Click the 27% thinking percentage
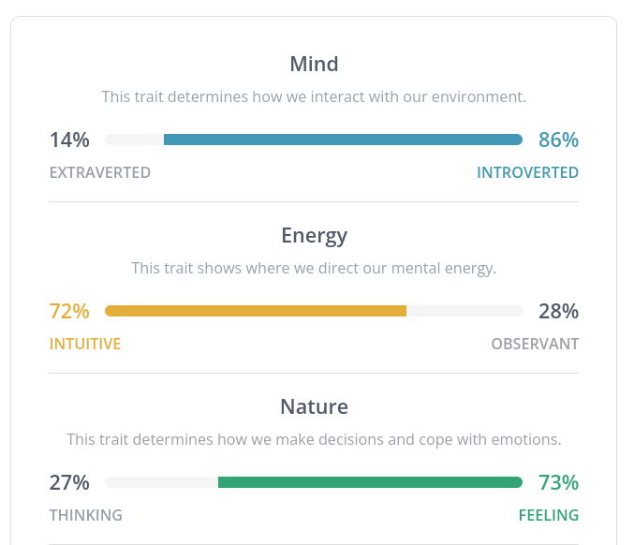Viewport: 634px width, 545px height. (x=69, y=483)
